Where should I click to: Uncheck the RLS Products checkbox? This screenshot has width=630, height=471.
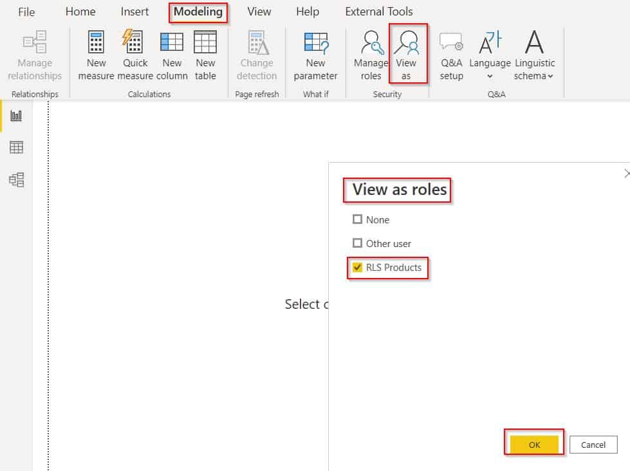(357, 267)
